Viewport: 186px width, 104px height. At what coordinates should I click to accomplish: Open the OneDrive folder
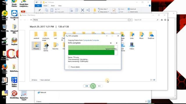coord(151,35)
